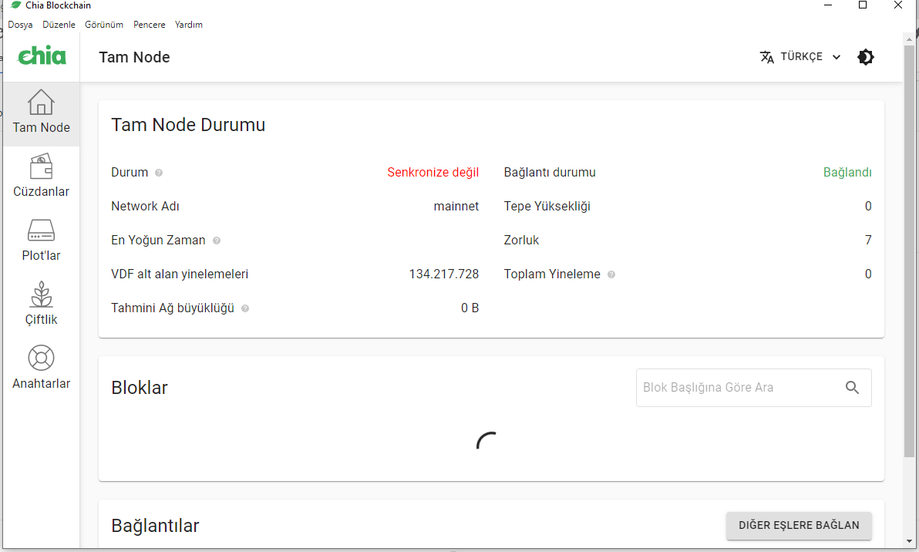Click the help icon next to En Yoğun Zaman
919x552 pixels.
(217, 241)
